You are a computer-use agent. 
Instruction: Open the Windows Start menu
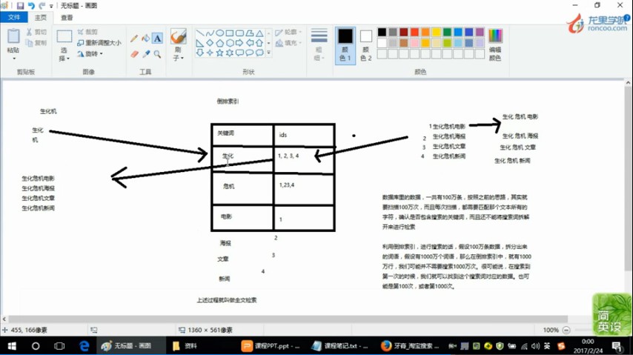tap(12, 346)
